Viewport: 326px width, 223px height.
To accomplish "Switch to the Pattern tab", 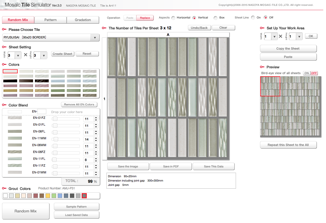I will coord(50,20).
